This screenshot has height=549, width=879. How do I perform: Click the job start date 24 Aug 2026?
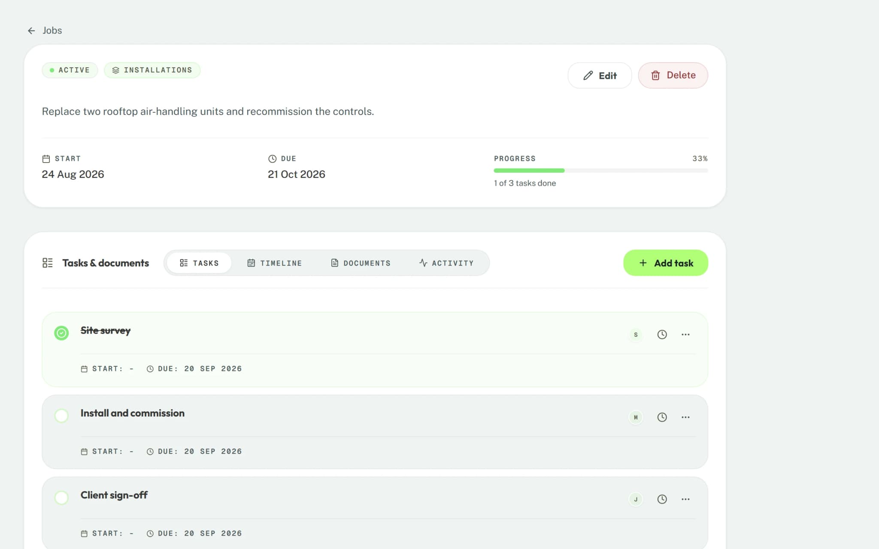pyautogui.click(x=73, y=174)
